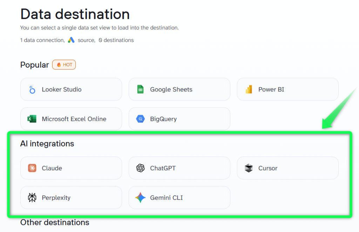Click the Power BI yellow icon
The image size is (359, 232).
(249, 89)
